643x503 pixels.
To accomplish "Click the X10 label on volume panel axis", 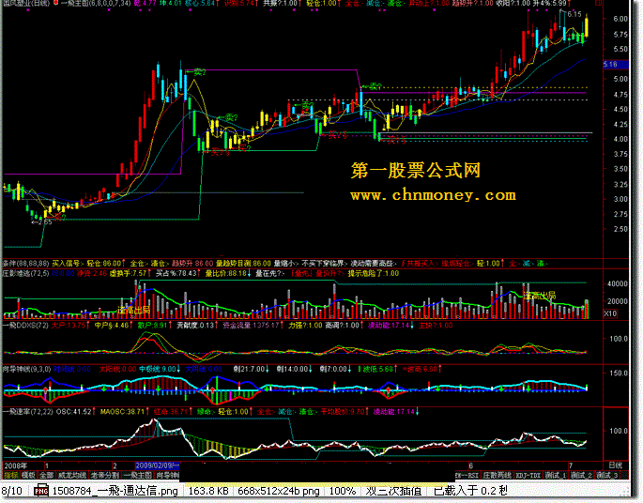I will click(610, 313).
